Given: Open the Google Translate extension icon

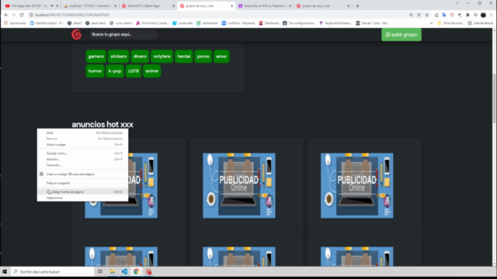Looking at the screenshot, I should 444,15.
